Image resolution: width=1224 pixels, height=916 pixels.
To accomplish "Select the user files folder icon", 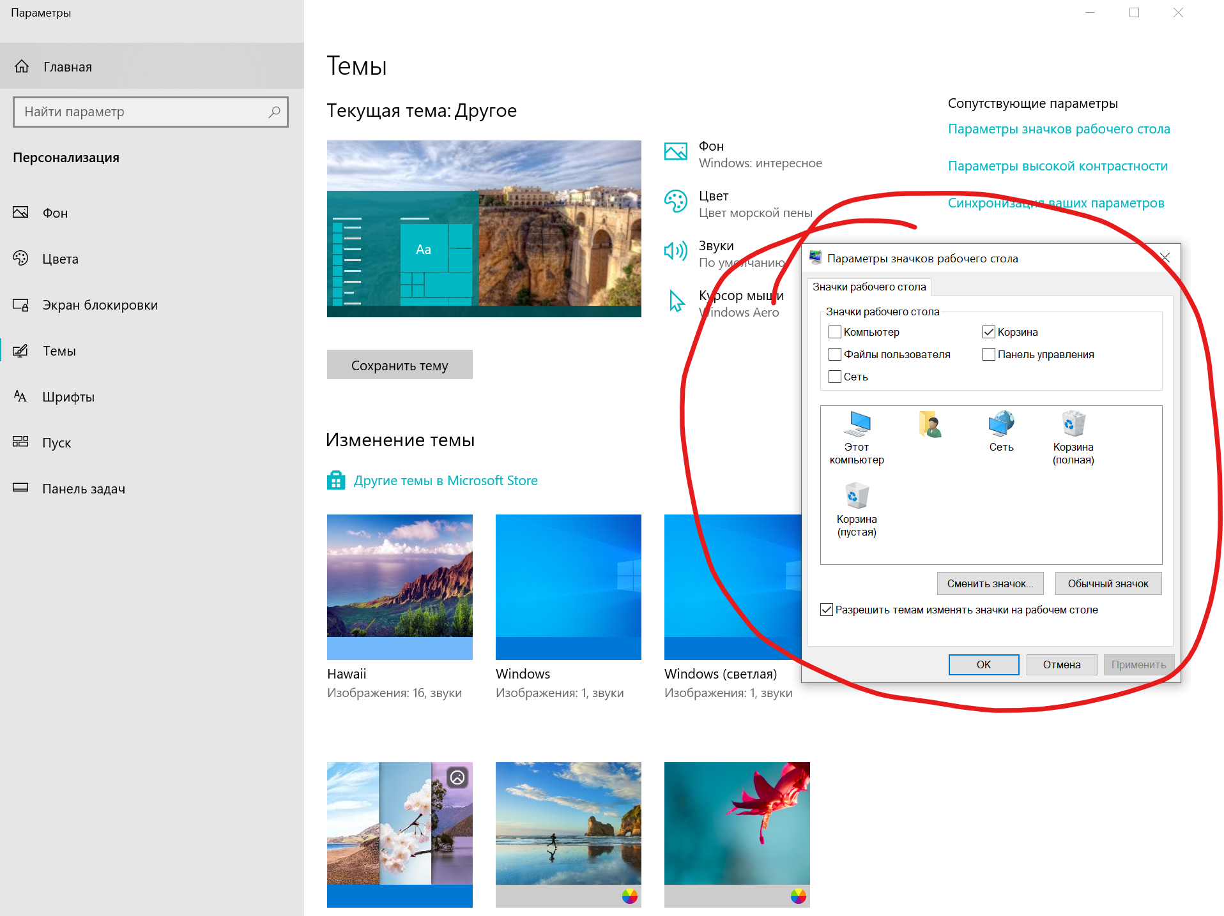I will coord(930,425).
